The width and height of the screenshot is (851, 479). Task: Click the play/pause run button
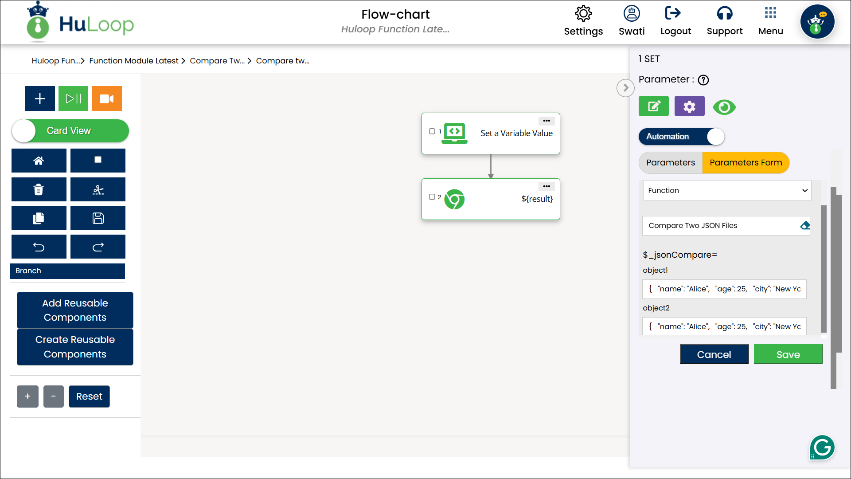click(x=73, y=98)
